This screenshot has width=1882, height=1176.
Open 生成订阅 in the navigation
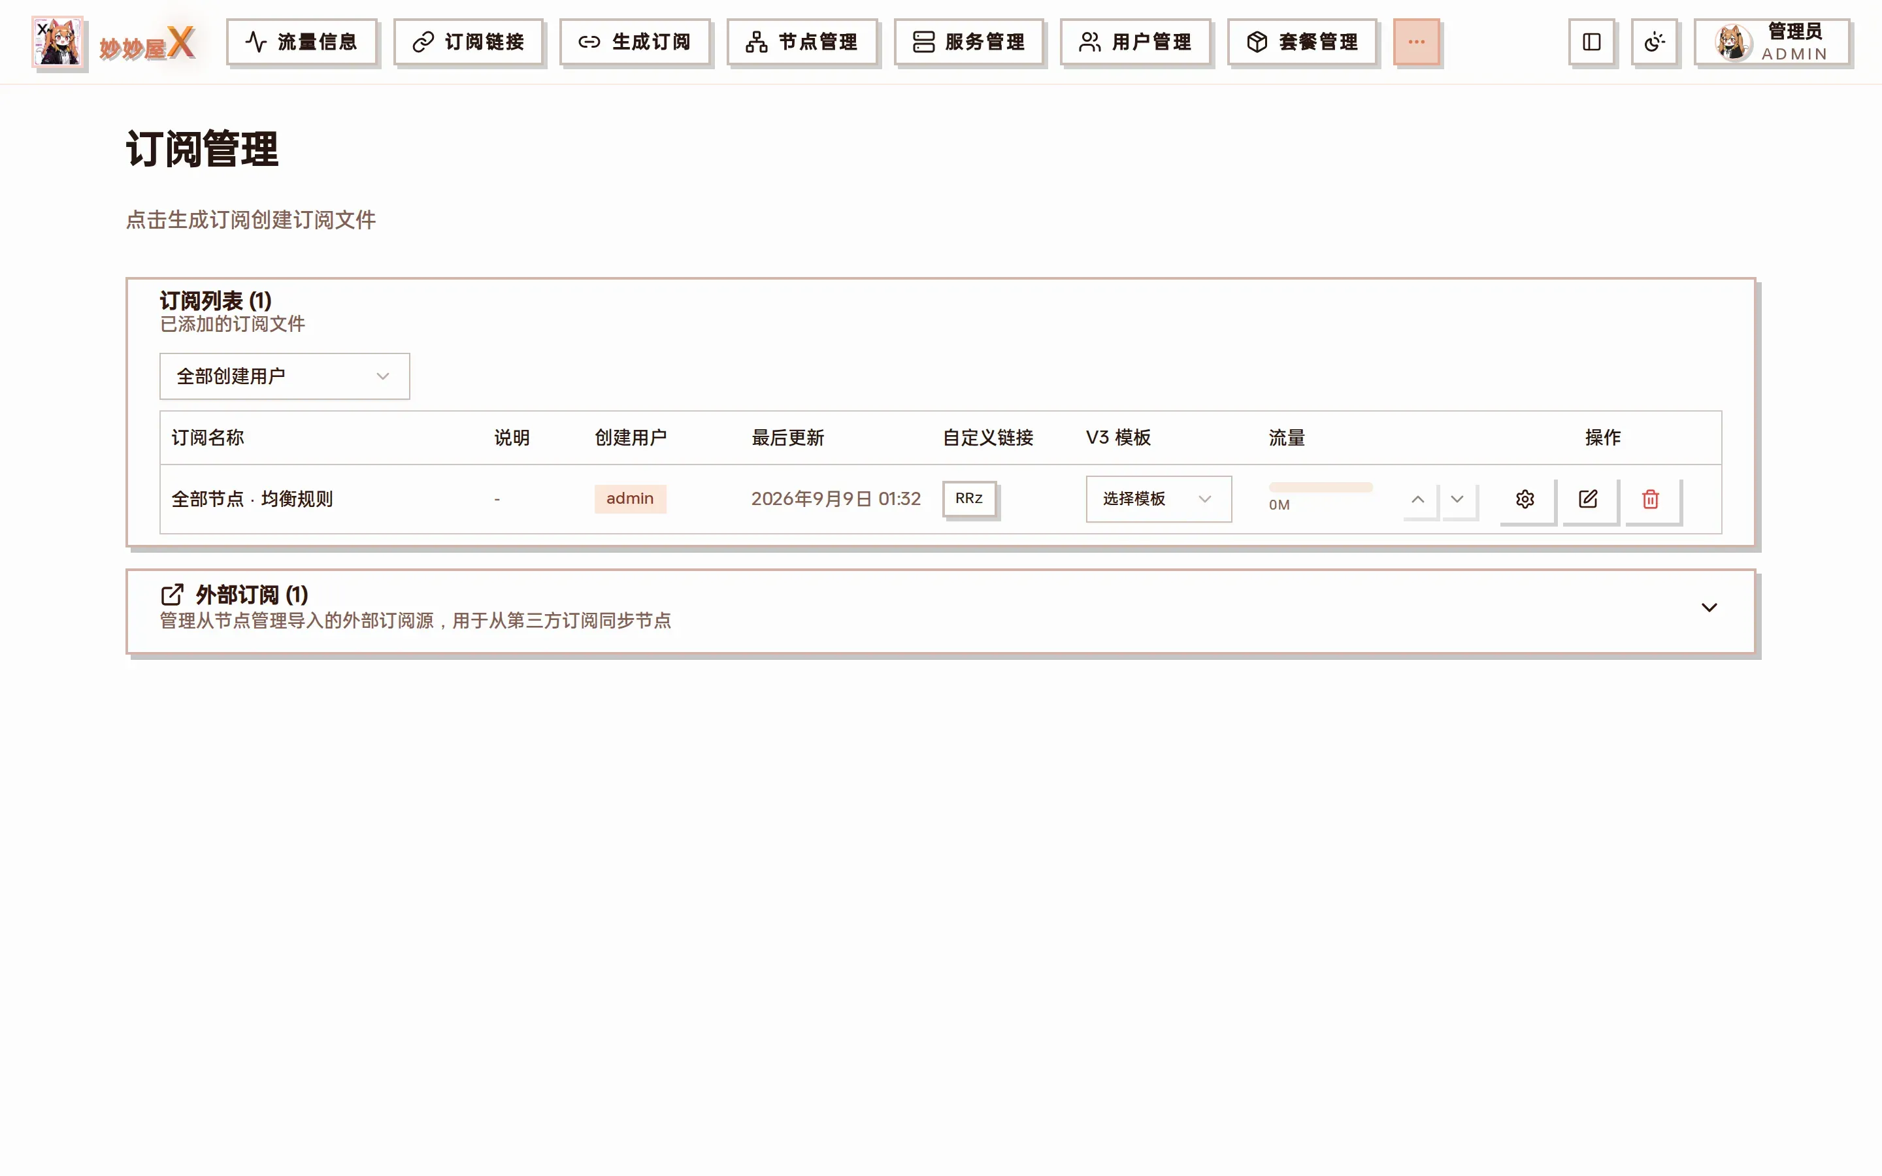point(635,42)
